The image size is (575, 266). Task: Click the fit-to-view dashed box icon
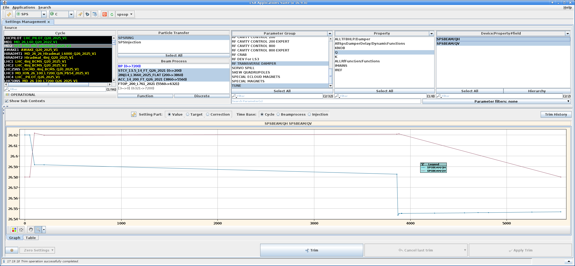[21, 230]
